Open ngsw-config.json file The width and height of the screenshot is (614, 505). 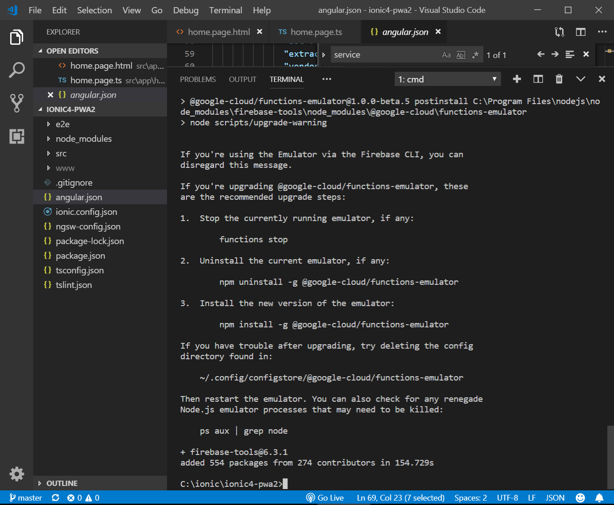100,226
